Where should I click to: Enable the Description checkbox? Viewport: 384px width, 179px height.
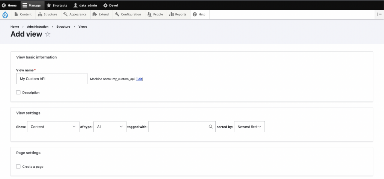tap(18, 92)
